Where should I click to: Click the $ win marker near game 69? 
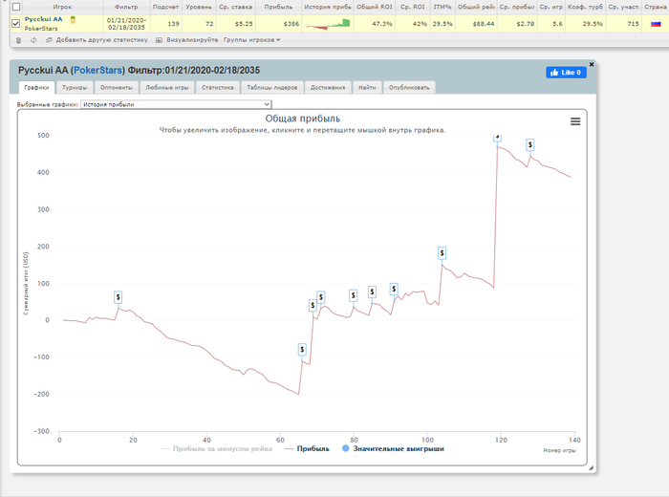[x=313, y=306]
